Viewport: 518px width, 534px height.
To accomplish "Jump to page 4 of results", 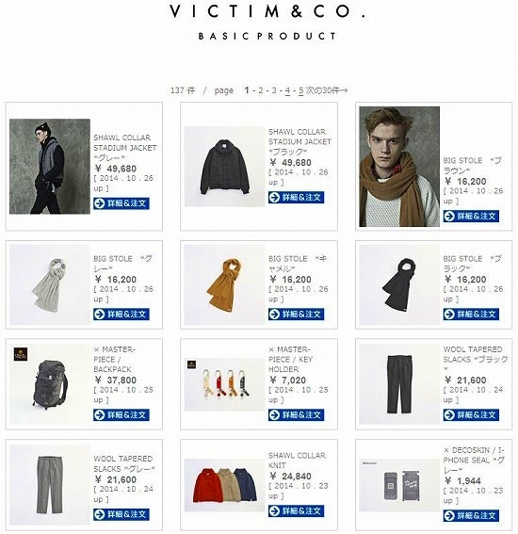I will tap(287, 91).
